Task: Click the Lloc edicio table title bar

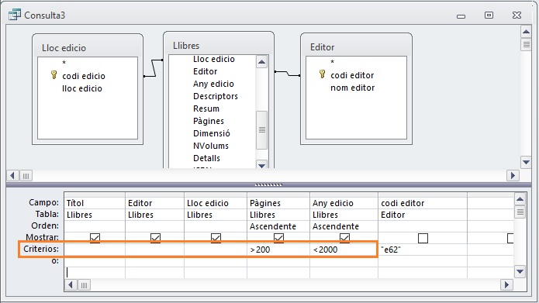Action: click(x=88, y=47)
